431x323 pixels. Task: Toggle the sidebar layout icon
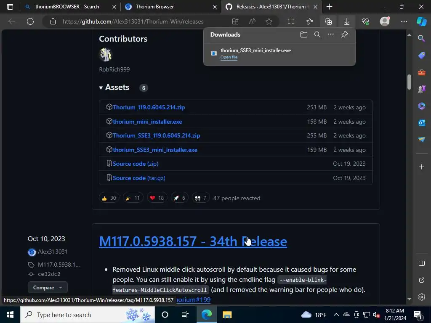tap(421, 263)
